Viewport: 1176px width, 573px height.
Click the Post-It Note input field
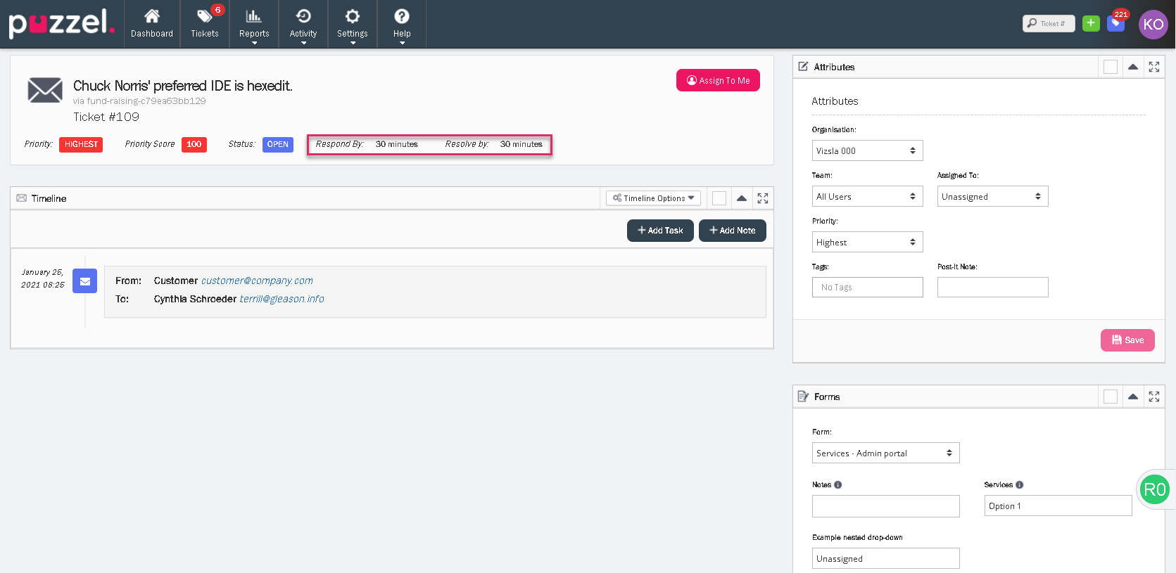tap(992, 287)
